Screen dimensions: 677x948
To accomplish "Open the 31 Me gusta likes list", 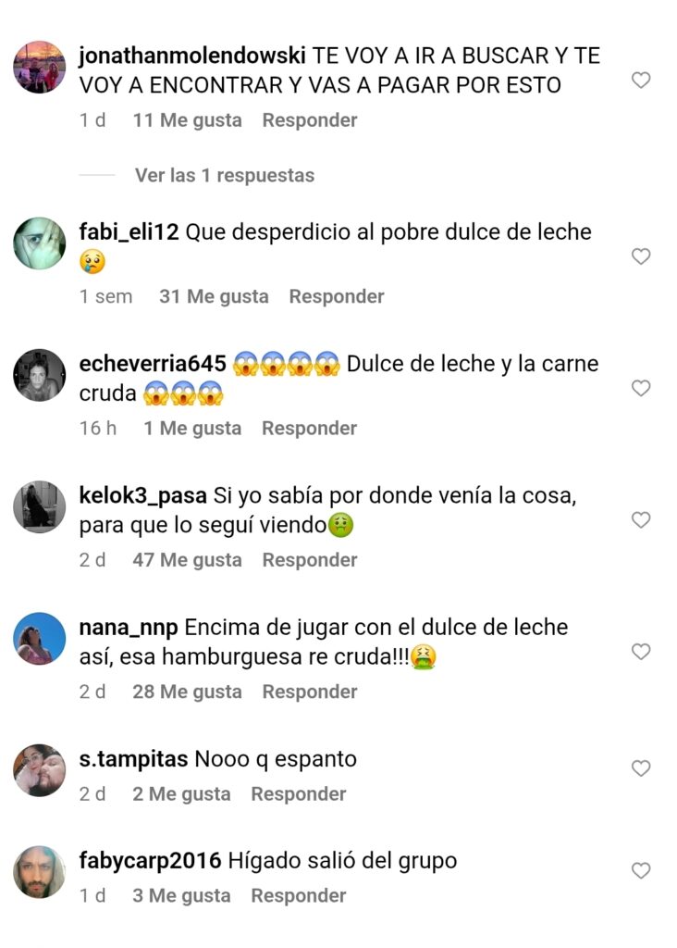I will click(x=214, y=297).
